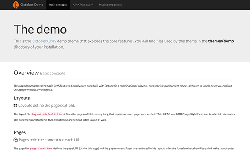Click the overview paragraph about CMS features
The width and height of the screenshot is (250, 156).
(123, 88)
